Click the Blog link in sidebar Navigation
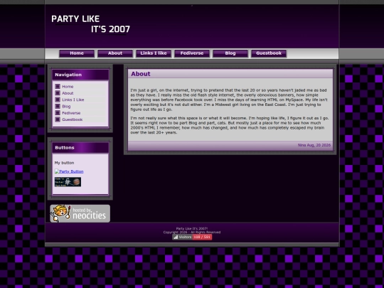Screen dimensions: 384x288 pos(66,106)
